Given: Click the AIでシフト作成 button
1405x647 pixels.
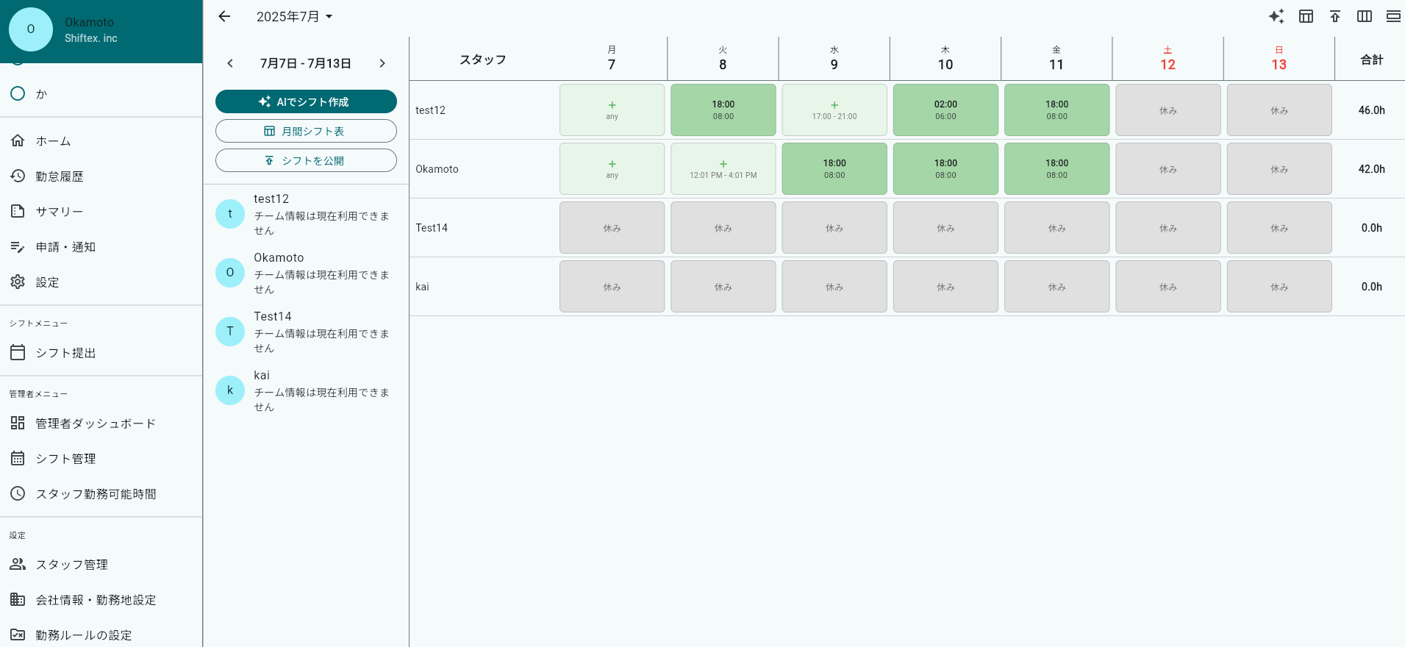Looking at the screenshot, I should pyautogui.click(x=306, y=101).
